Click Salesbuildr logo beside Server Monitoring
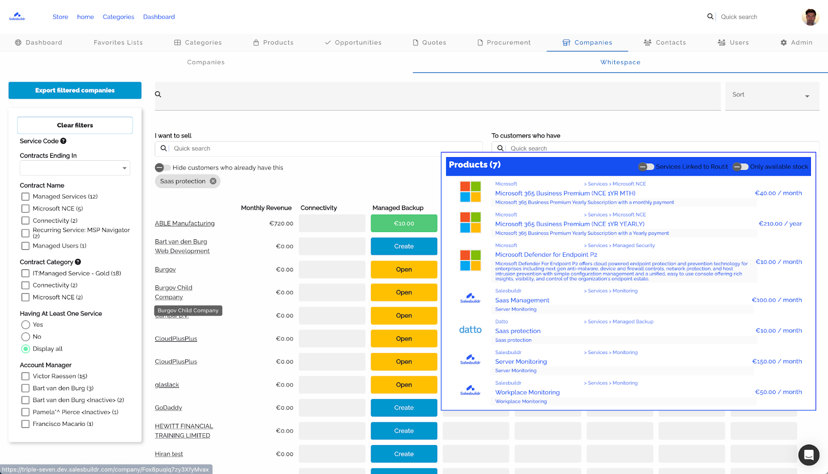The height and width of the screenshot is (474, 828). pos(470,360)
